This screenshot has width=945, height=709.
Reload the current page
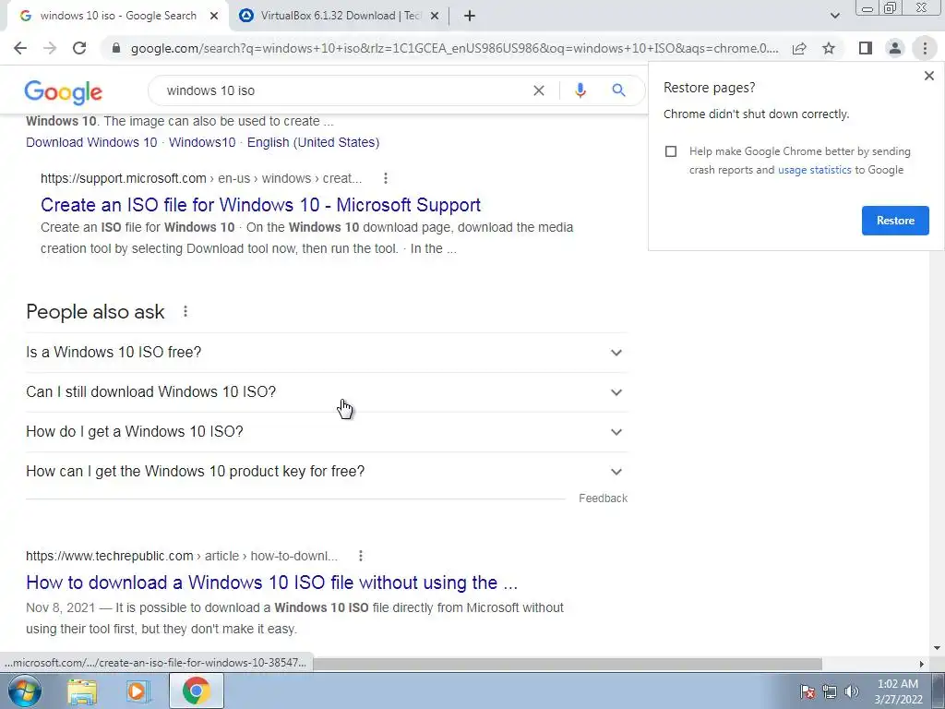79,48
